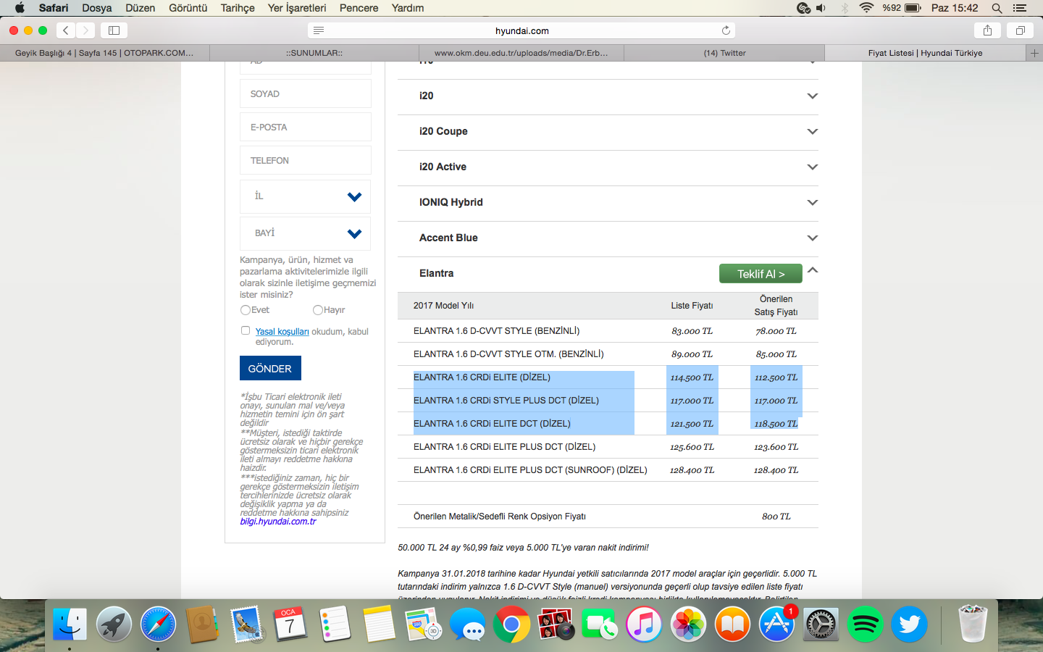Add a new tab with plus button

[1034, 53]
